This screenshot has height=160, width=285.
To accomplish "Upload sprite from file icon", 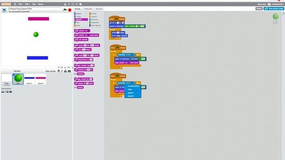I will click(65, 71).
